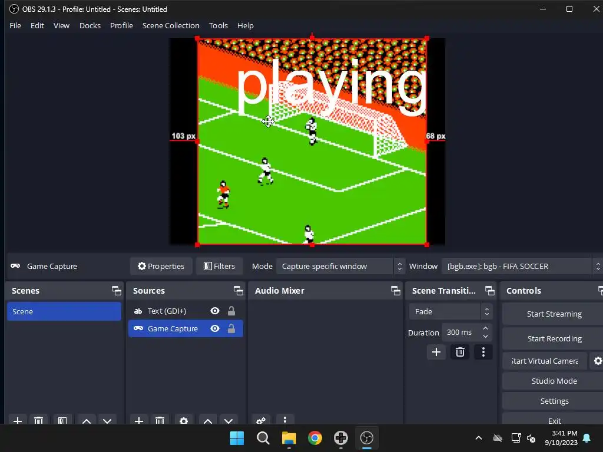The image size is (603, 452).
Task: Remove selected source with trash icon
Action: (x=160, y=420)
